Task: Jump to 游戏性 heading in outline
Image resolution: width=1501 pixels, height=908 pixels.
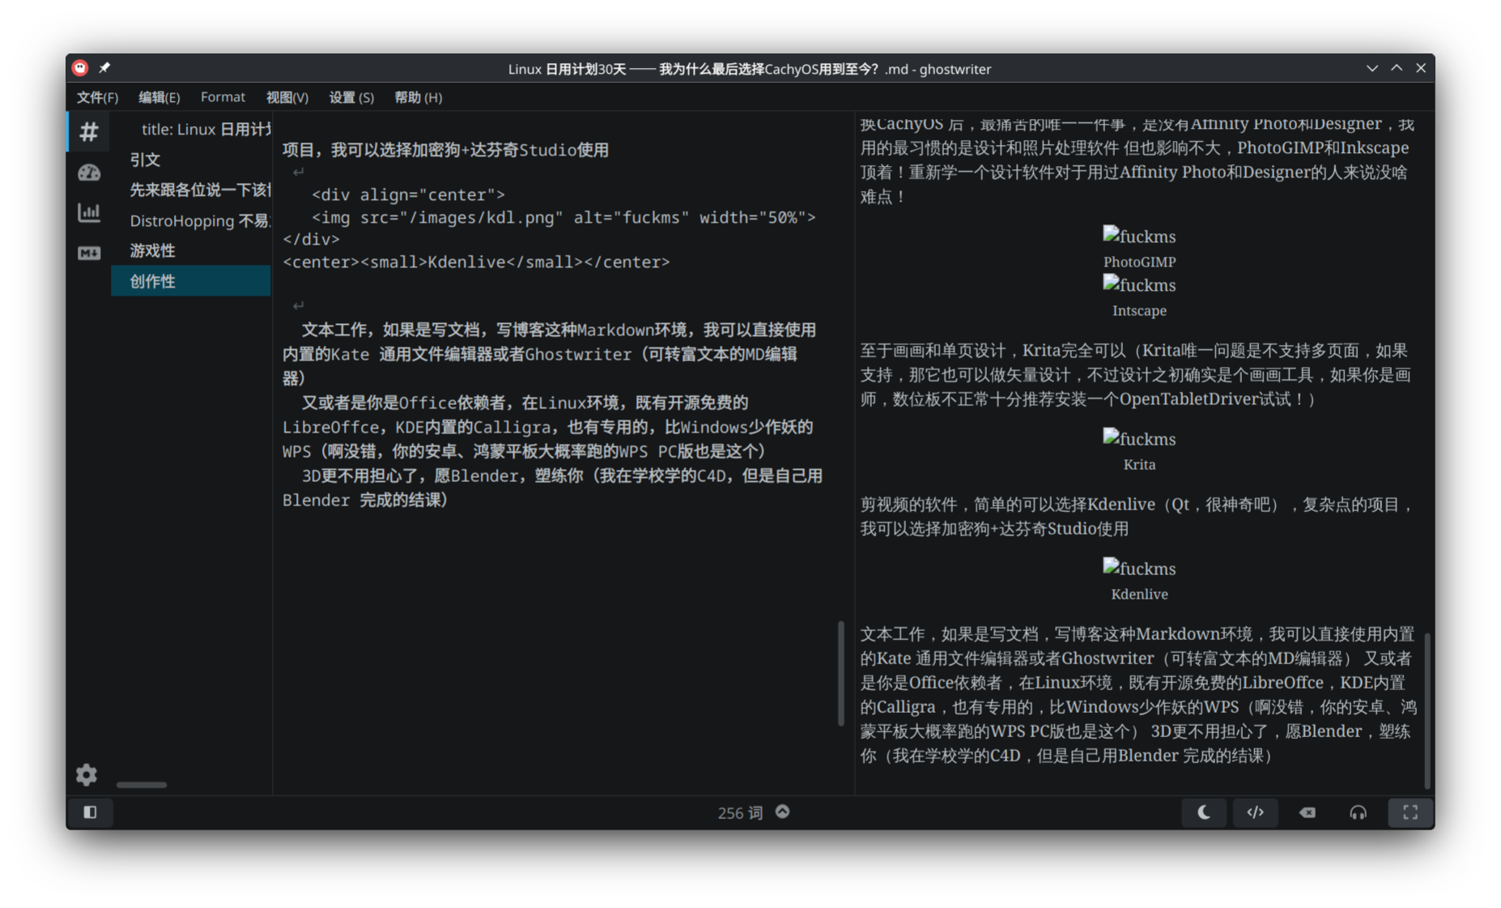Action: tap(153, 251)
